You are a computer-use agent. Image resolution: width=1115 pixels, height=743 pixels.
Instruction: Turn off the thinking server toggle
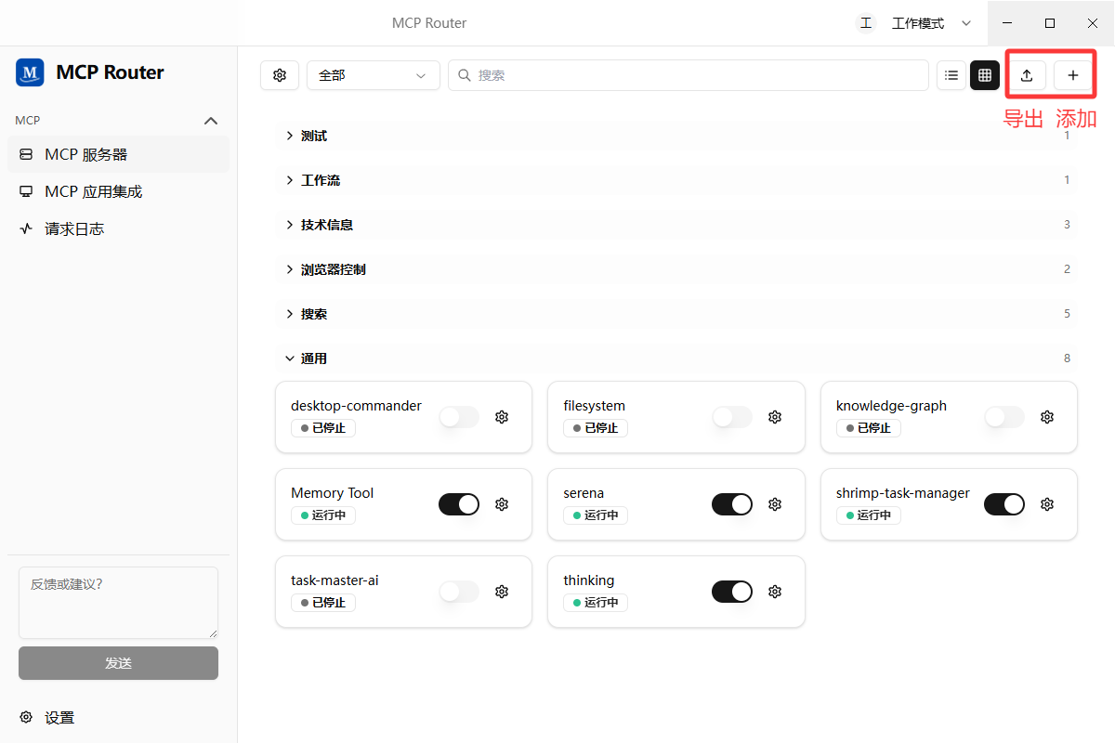[x=732, y=592]
